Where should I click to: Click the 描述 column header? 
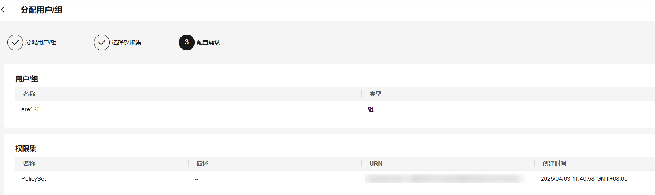(x=202, y=164)
